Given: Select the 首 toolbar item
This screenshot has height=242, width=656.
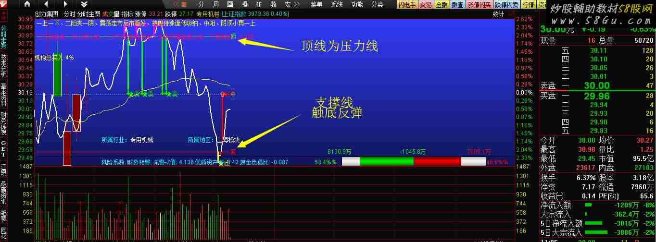Looking at the screenshot, I should [x=184, y=4].
